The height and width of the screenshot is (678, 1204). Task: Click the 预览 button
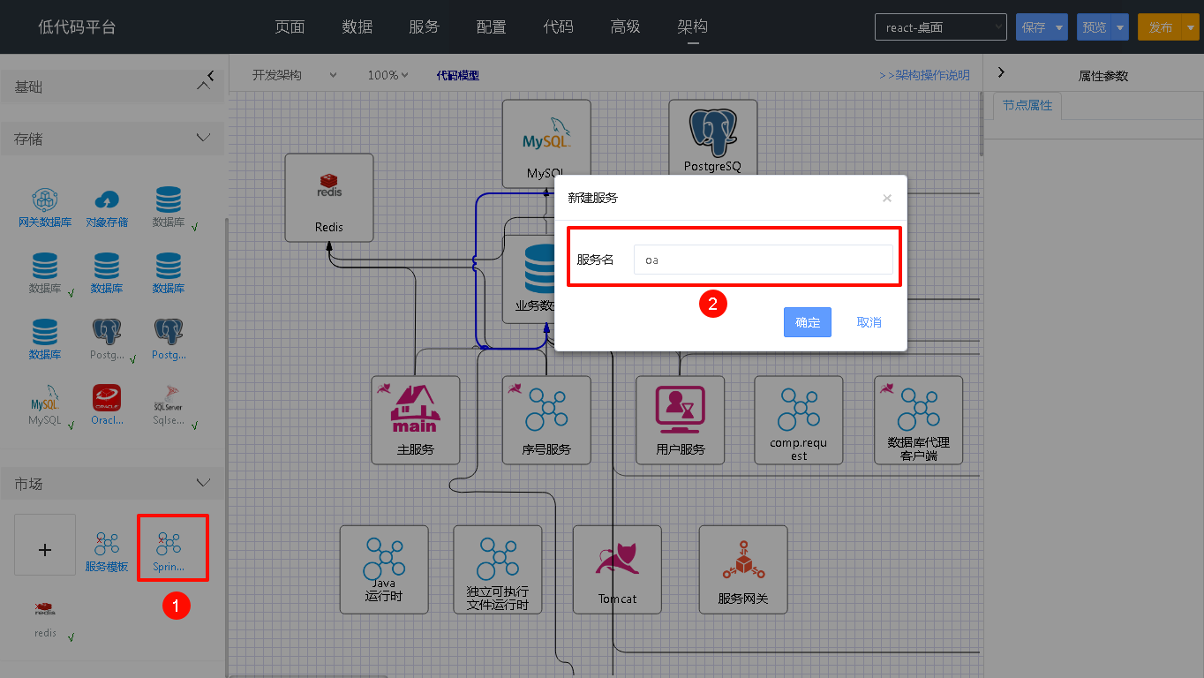1095,27
